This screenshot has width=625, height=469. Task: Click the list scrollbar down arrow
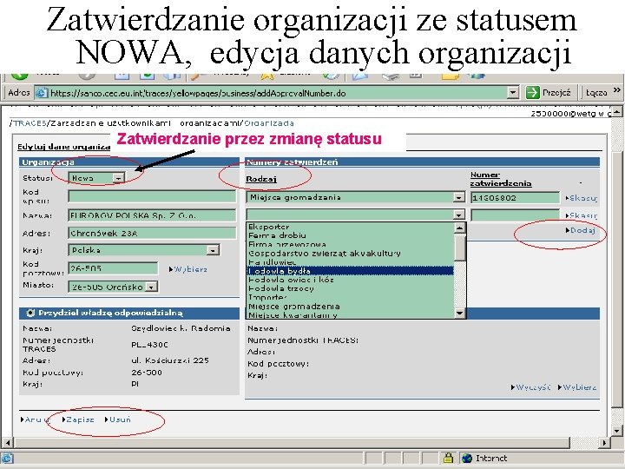point(459,313)
